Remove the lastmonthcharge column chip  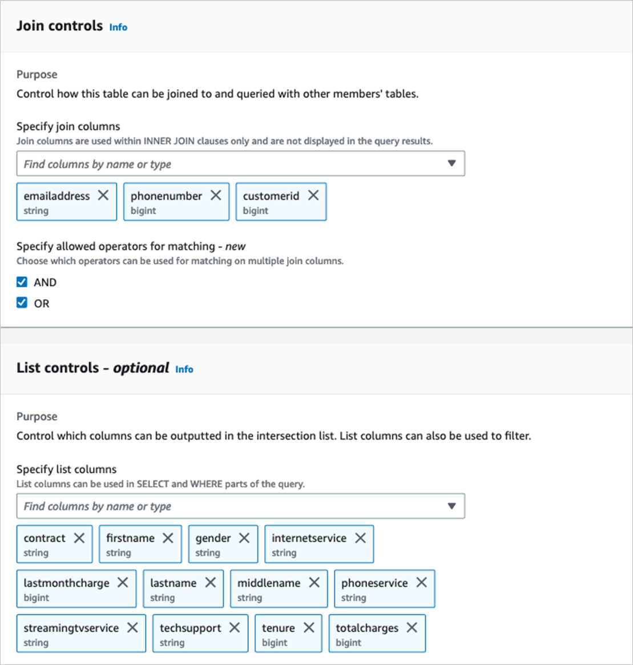pyautogui.click(x=123, y=582)
